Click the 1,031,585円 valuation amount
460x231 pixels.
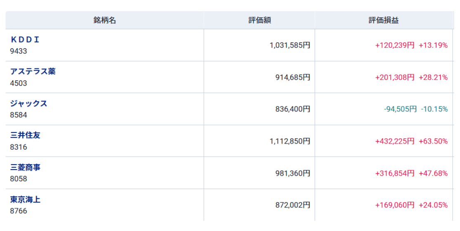289,45
